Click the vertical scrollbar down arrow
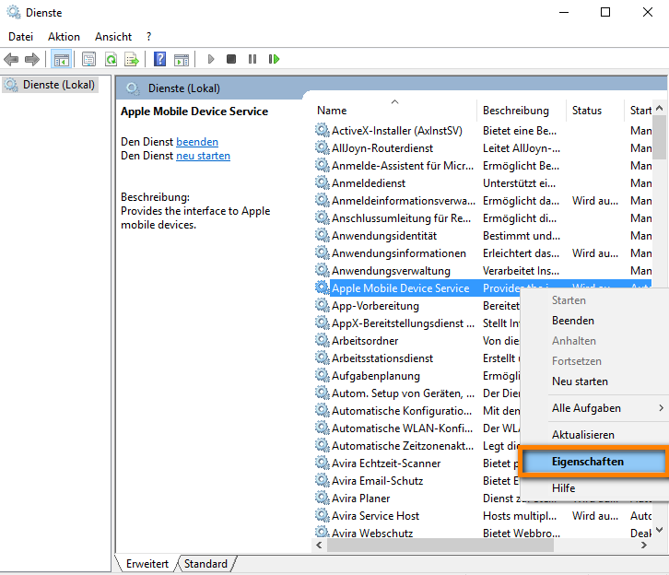 pyautogui.click(x=660, y=530)
